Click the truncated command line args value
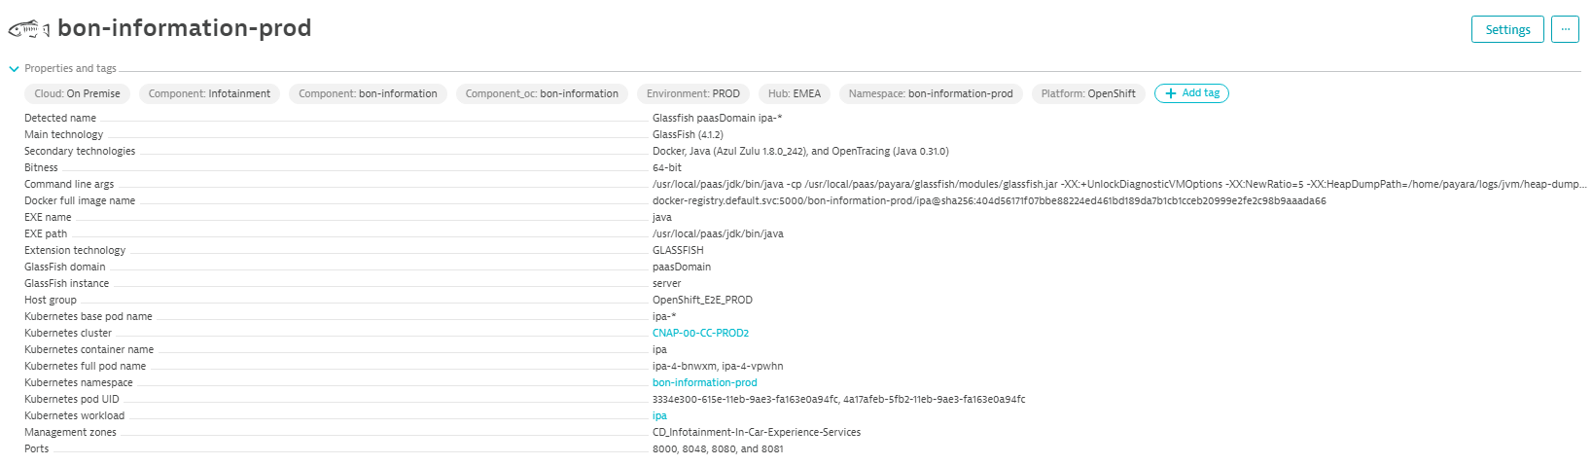 pyautogui.click(x=1118, y=184)
